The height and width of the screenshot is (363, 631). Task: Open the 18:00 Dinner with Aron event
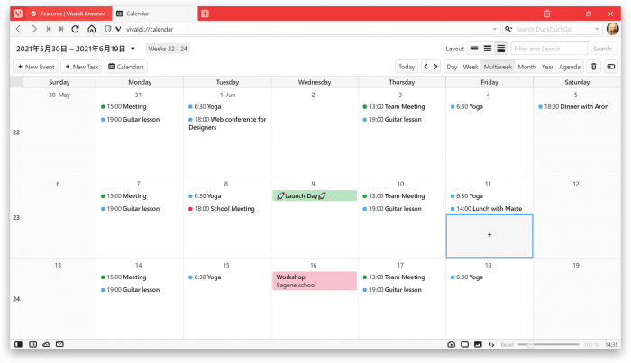click(573, 106)
